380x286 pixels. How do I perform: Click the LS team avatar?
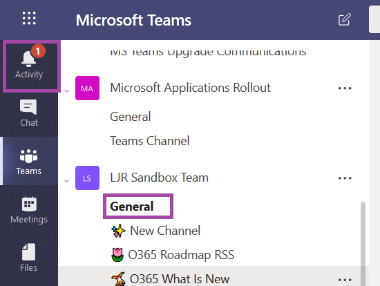pos(87,178)
